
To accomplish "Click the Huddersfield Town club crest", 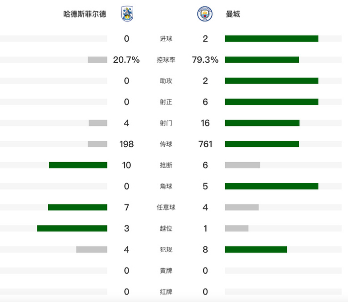I will (x=127, y=14).
